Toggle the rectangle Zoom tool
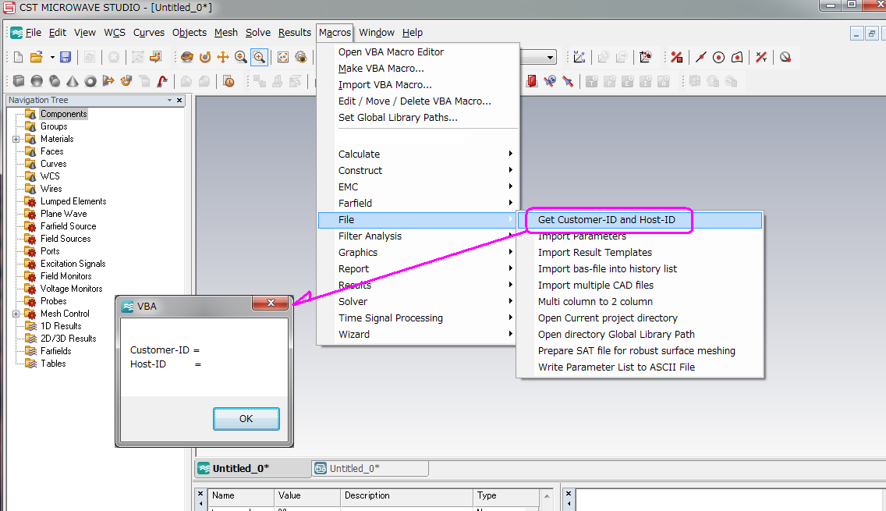Image resolution: width=886 pixels, height=511 pixels. tap(259, 57)
